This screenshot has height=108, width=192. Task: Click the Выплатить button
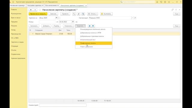[x=106, y=14]
